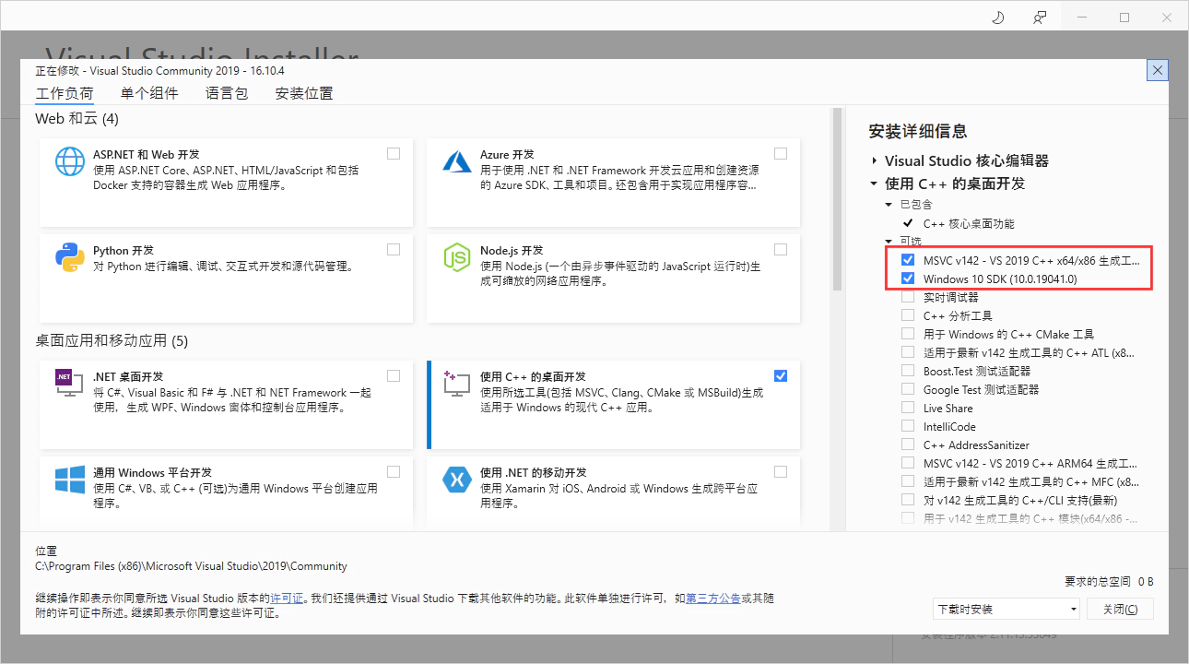1189x664 pixels.
Task: Enable the C++/CLI 支持 component checkbox
Action: 908,500
